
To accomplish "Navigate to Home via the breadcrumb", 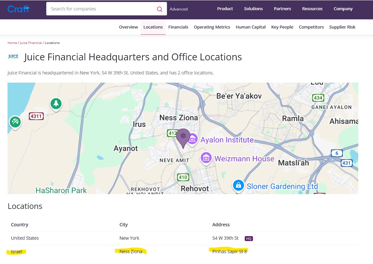I will (x=12, y=43).
